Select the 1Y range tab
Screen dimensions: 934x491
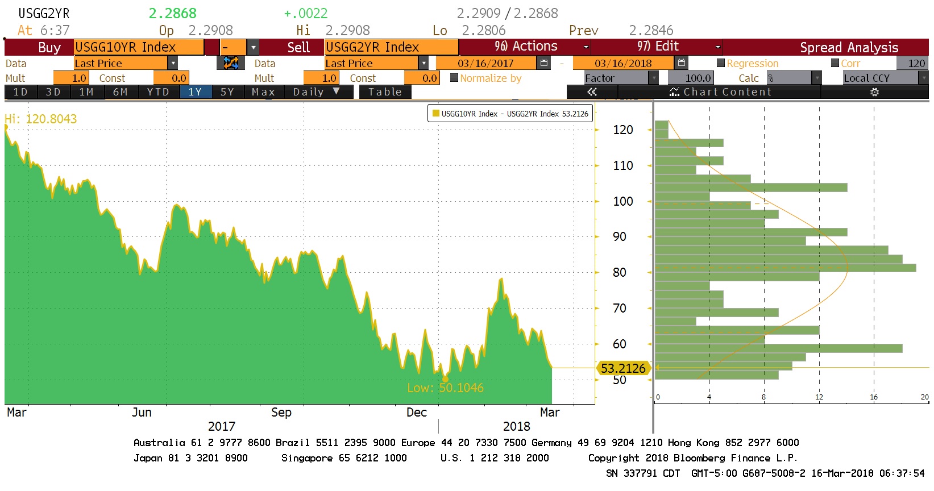(196, 92)
